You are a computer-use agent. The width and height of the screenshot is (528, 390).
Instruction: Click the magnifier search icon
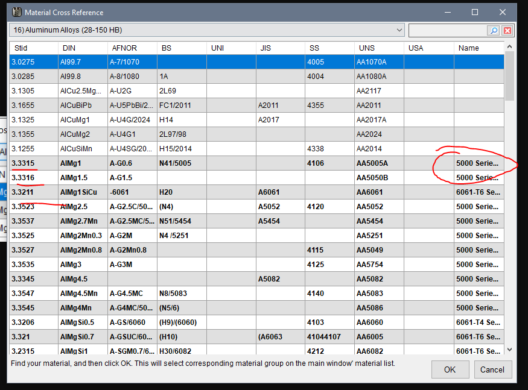pyautogui.click(x=494, y=31)
